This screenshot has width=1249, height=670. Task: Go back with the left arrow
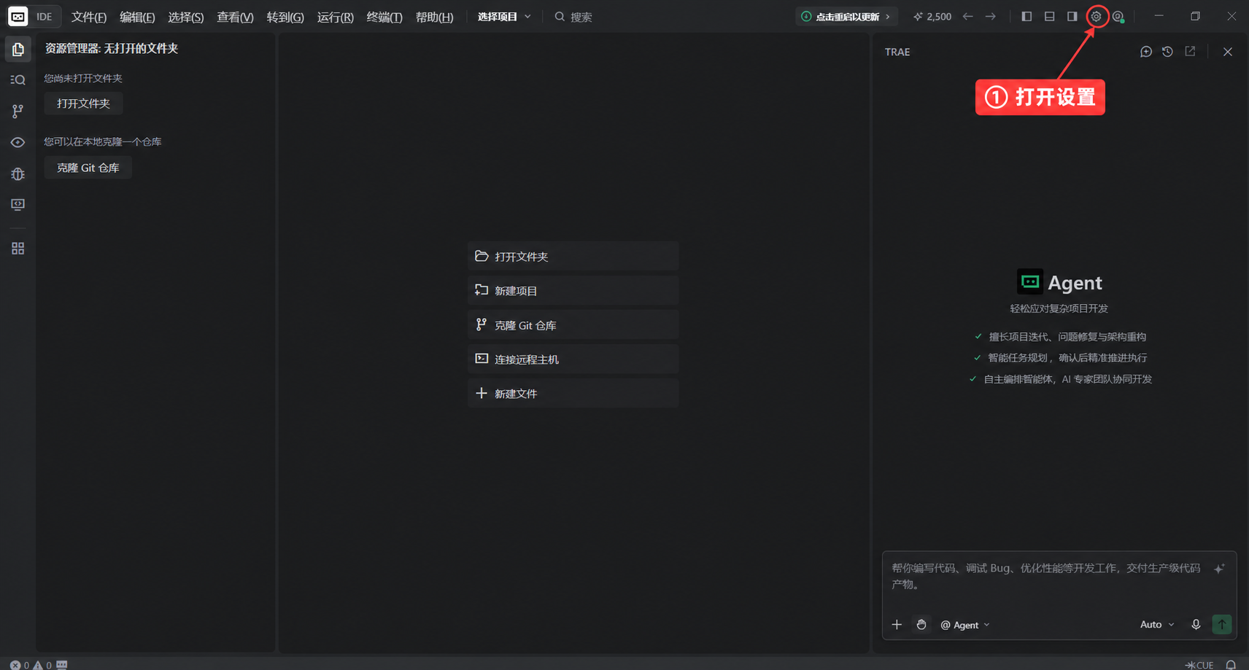point(967,16)
